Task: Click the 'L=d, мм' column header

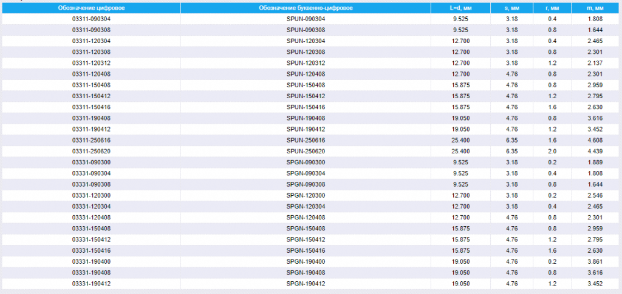Action: click(x=460, y=8)
